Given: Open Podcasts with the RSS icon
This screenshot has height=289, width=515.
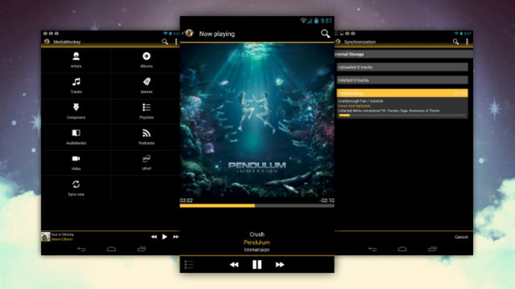Looking at the screenshot, I should tap(146, 137).
